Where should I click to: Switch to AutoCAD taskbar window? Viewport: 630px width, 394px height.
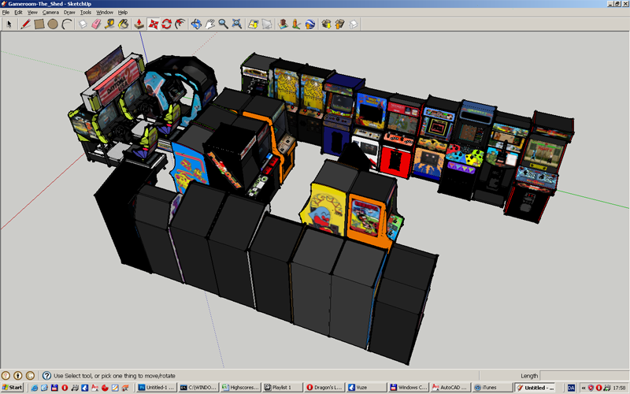(x=450, y=388)
